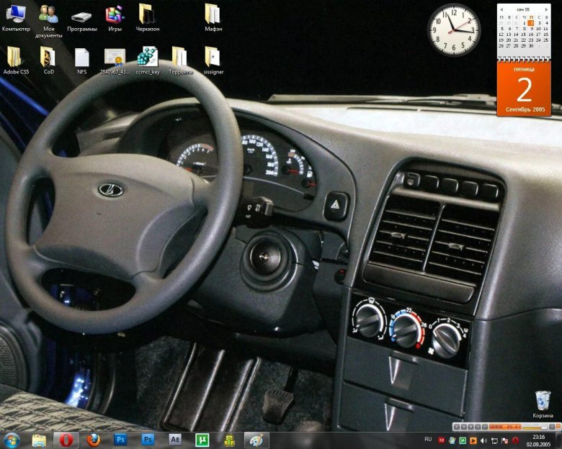Image resolution: width=562 pixels, height=449 pixels.
Task: Open the taskbar clock showing 23:16
Action: click(538, 440)
